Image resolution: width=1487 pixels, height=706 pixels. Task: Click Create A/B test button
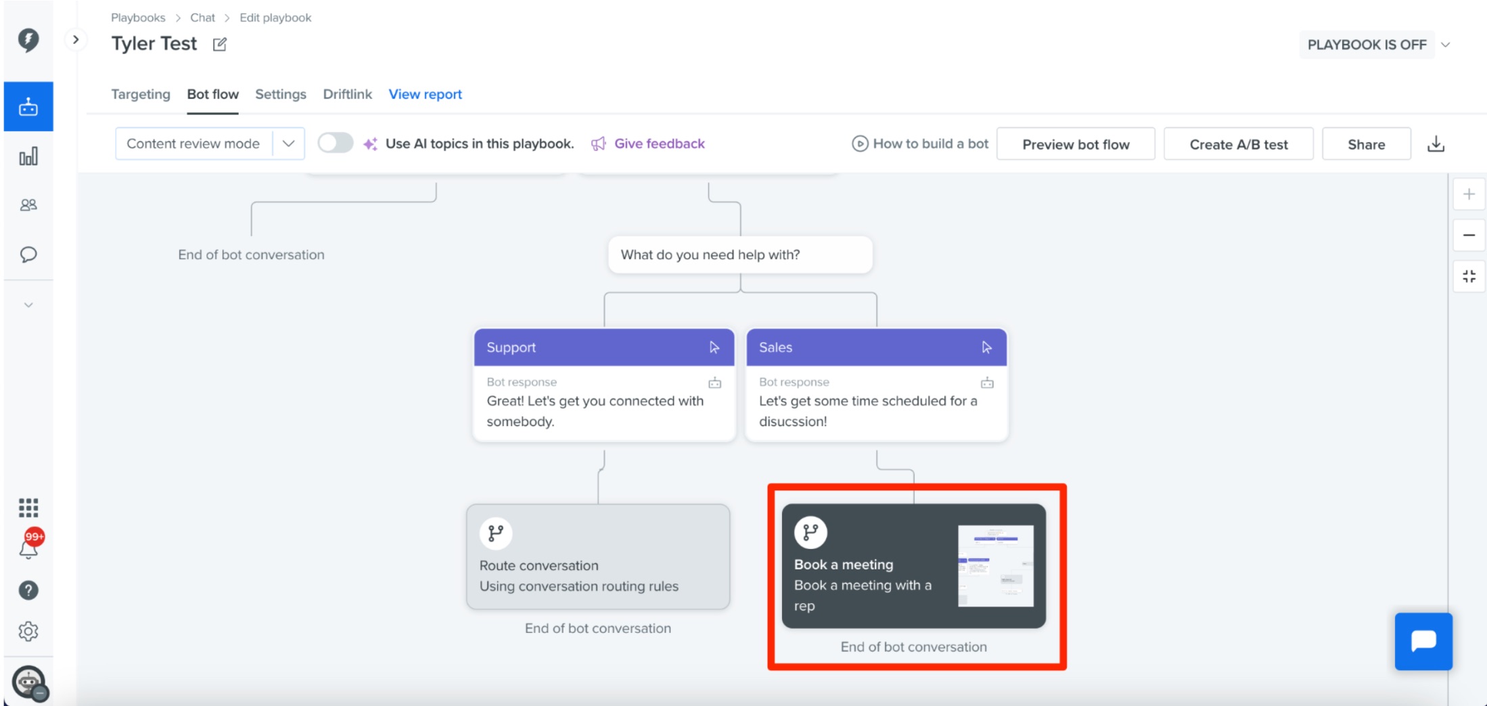tap(1238, 144)
